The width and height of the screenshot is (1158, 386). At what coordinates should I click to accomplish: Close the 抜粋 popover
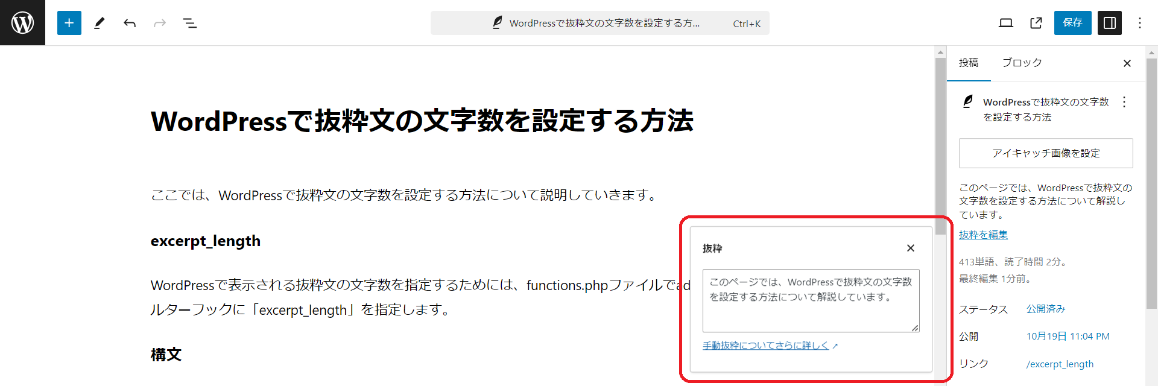[911, 248]
